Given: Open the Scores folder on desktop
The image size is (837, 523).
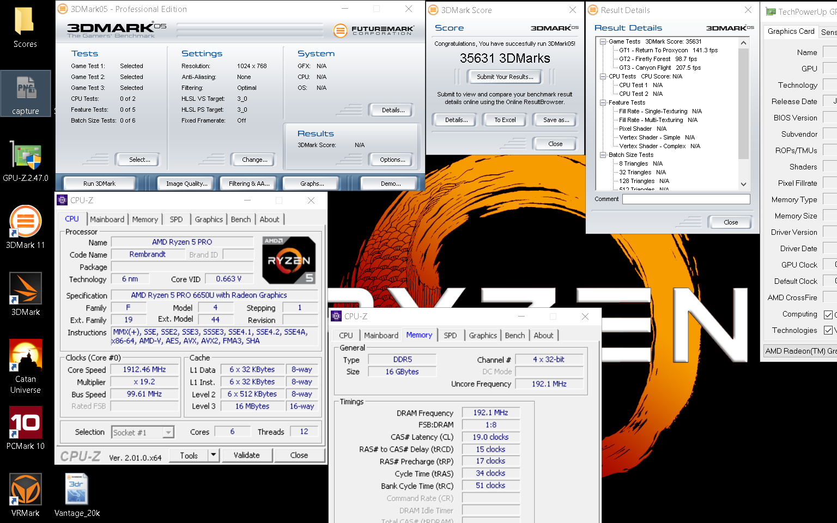Looking at the screenshot, I should [x=25, y=27].
